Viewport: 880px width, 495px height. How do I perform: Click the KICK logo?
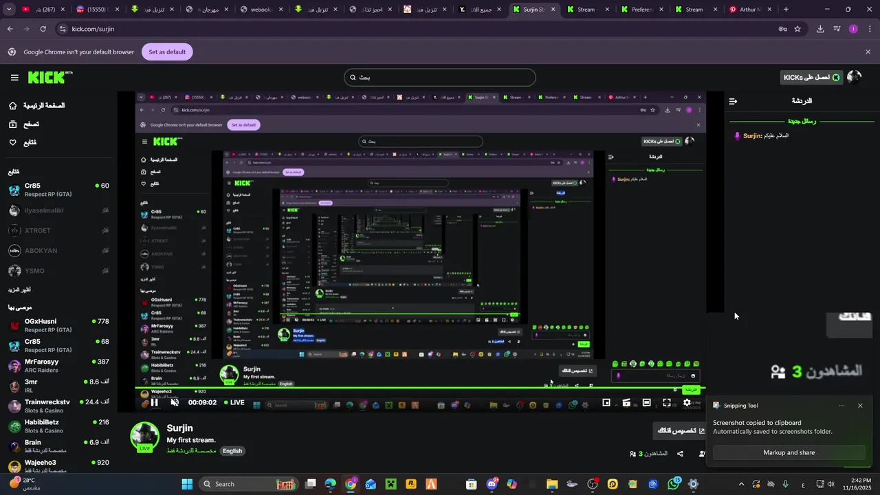[50, 77]
